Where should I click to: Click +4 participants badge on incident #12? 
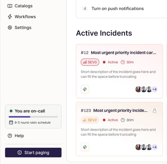click(x=155, y=89)
